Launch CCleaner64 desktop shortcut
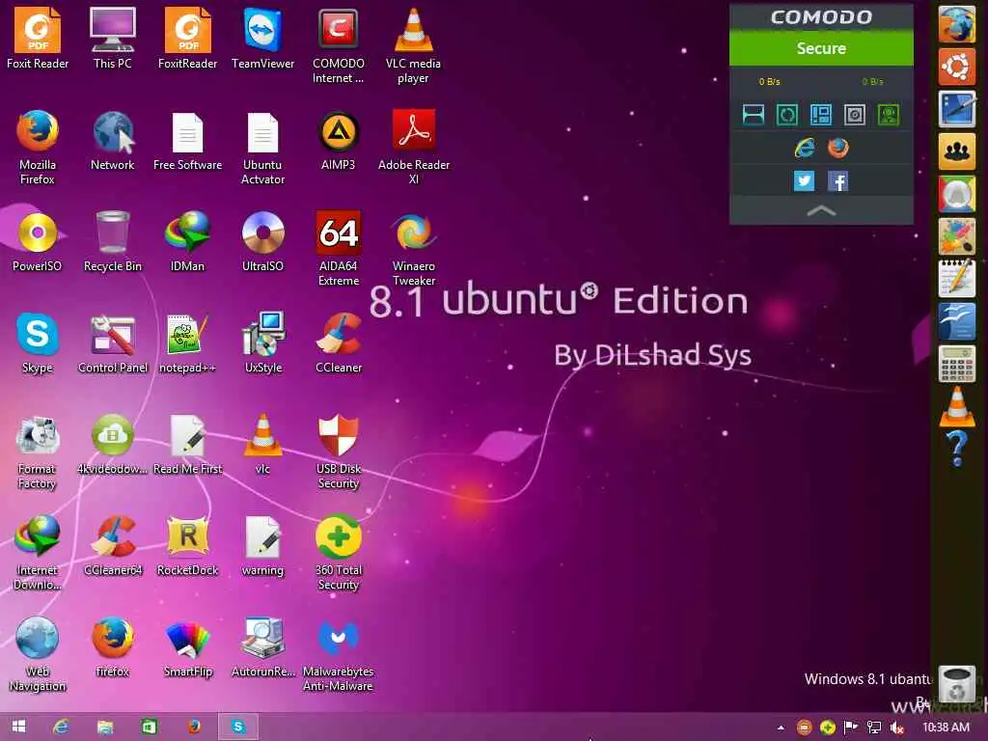This screenshot has height=741, width=988. click(112, 546)
